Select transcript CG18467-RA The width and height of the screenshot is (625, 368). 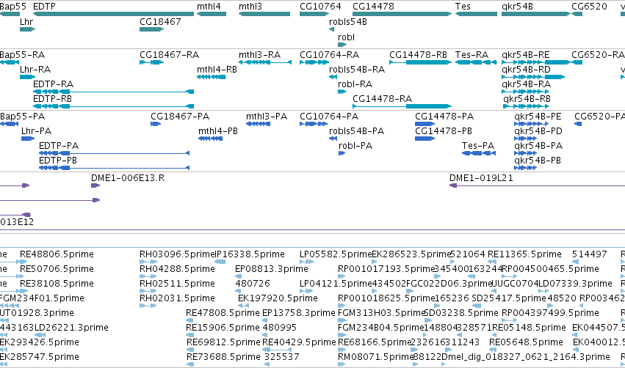(151, 62)
